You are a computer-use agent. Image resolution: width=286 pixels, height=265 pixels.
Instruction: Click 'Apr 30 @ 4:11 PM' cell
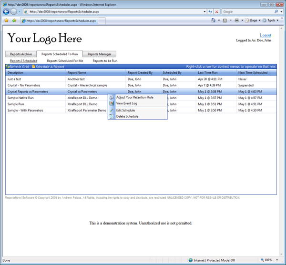(x=216, y=79)
